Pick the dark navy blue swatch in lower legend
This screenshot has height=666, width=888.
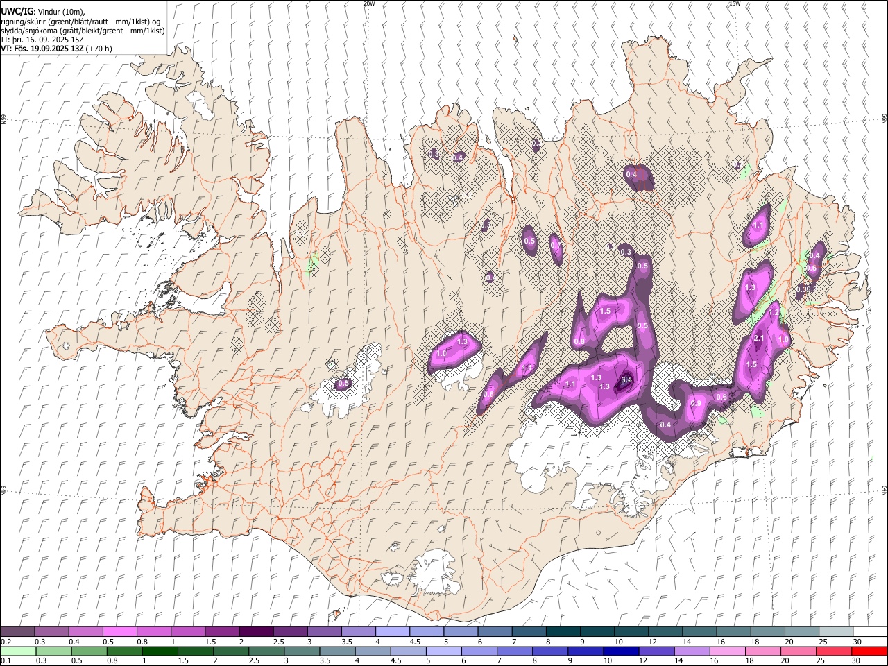point(620,651)
